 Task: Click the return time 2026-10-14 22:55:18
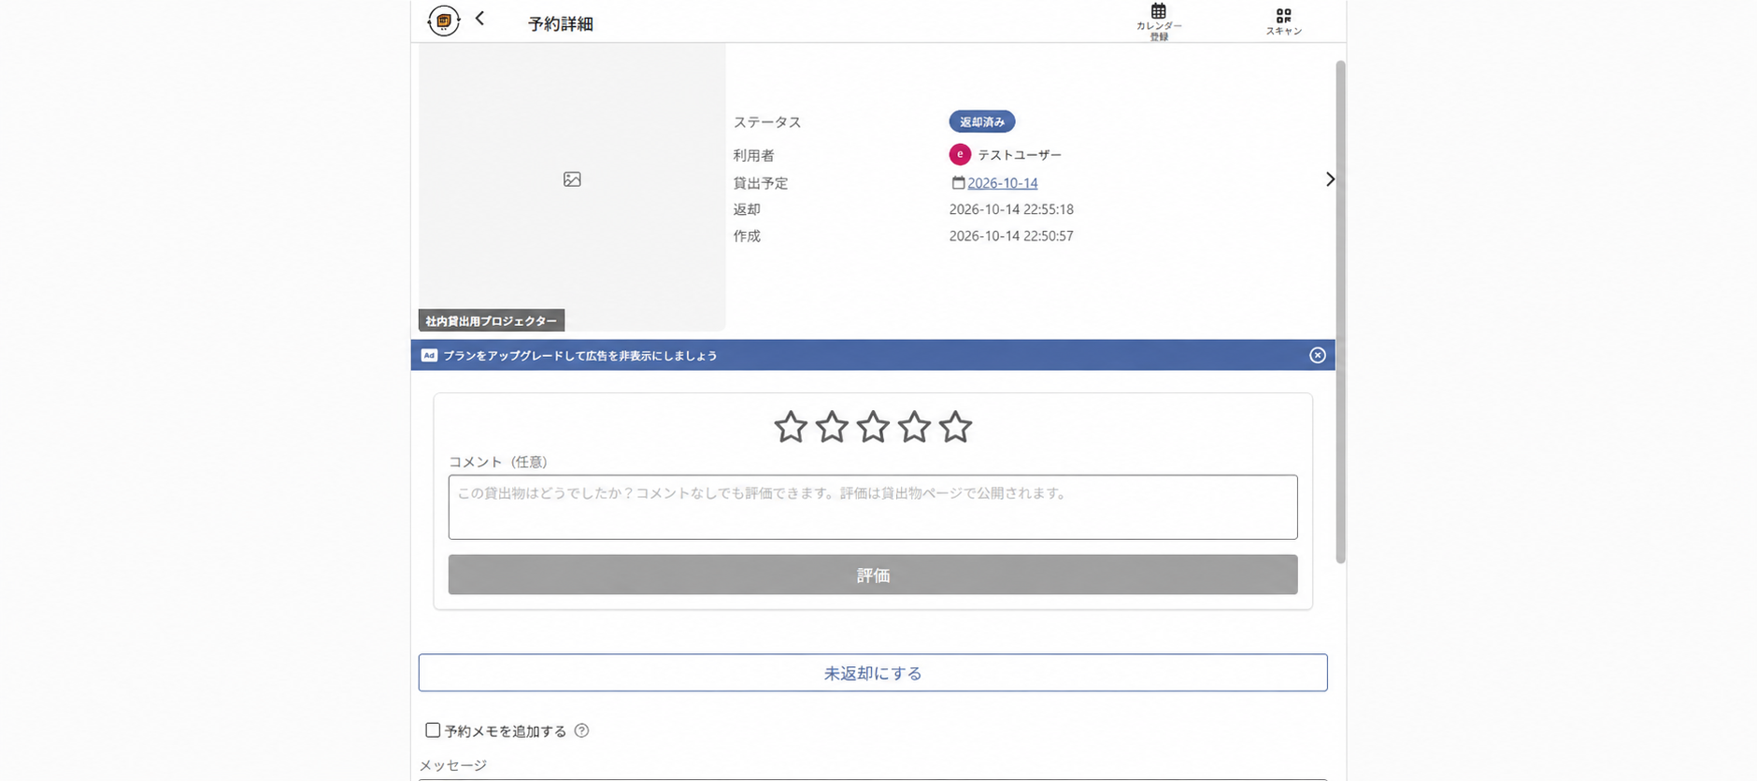point(1011,209)
